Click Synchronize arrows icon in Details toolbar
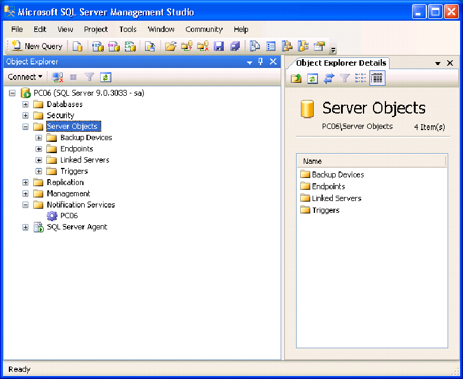 coord(329,78)
